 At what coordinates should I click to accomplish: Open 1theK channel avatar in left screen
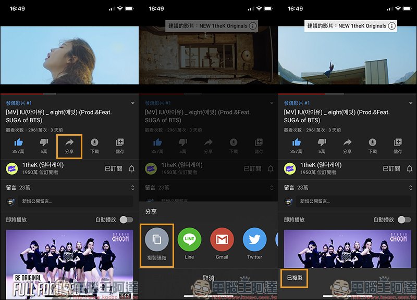(12, 168)
